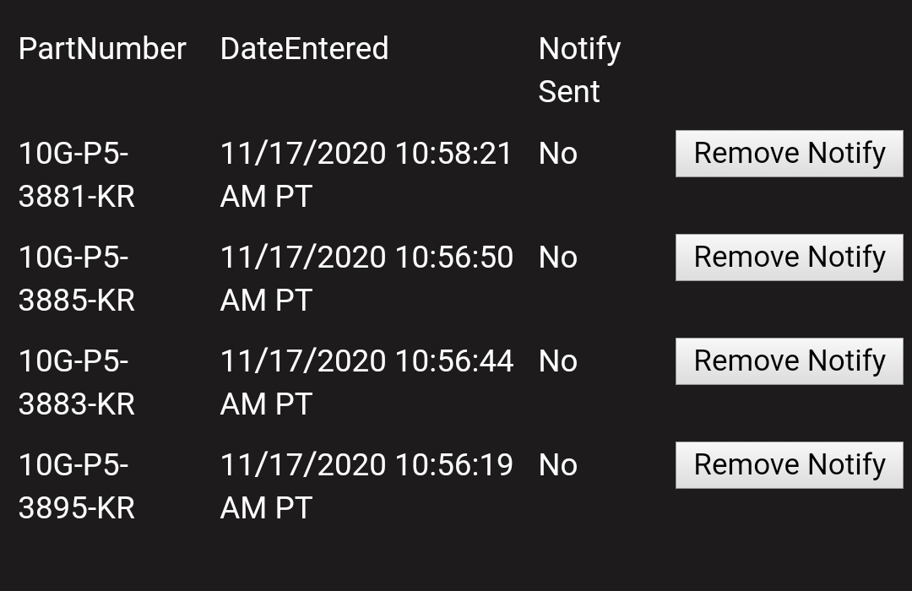Select part number 10G-P5-3885-KR
The image size is (912, 591).
[76, 279]
